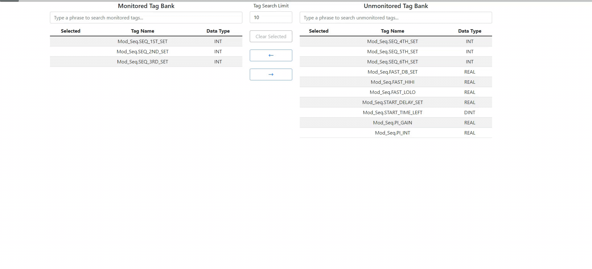This screenshot has height=269, width=592.
Task: Click the Unmonitored Tag Bank heading
Action: [x=396, y=6]
